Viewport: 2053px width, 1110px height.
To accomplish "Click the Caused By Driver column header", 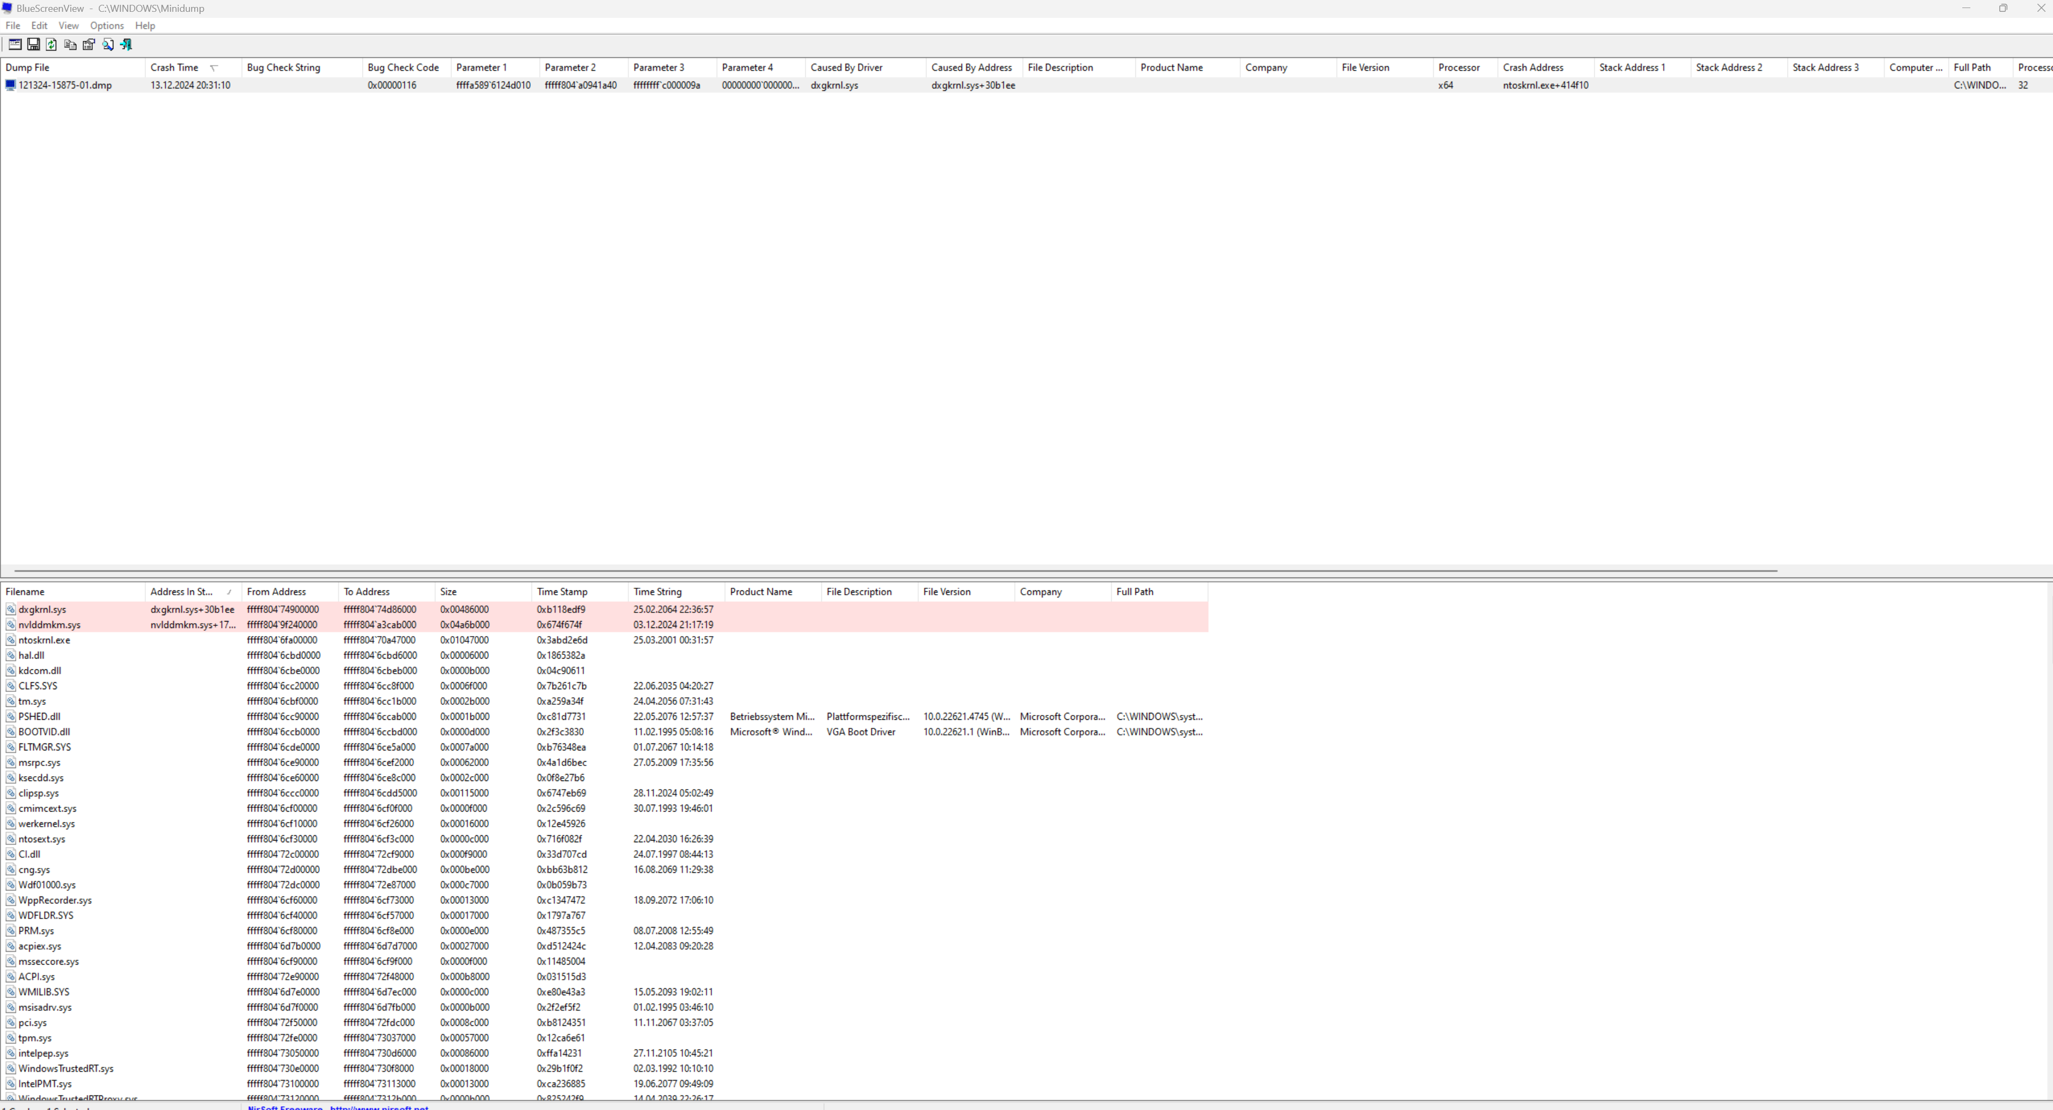I will click(846, 68).
